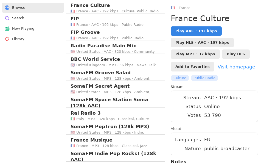Click the Now Playing radio icon
This screenshot has height=163, width=258.
pyautogui.click(x=7, y=29)
